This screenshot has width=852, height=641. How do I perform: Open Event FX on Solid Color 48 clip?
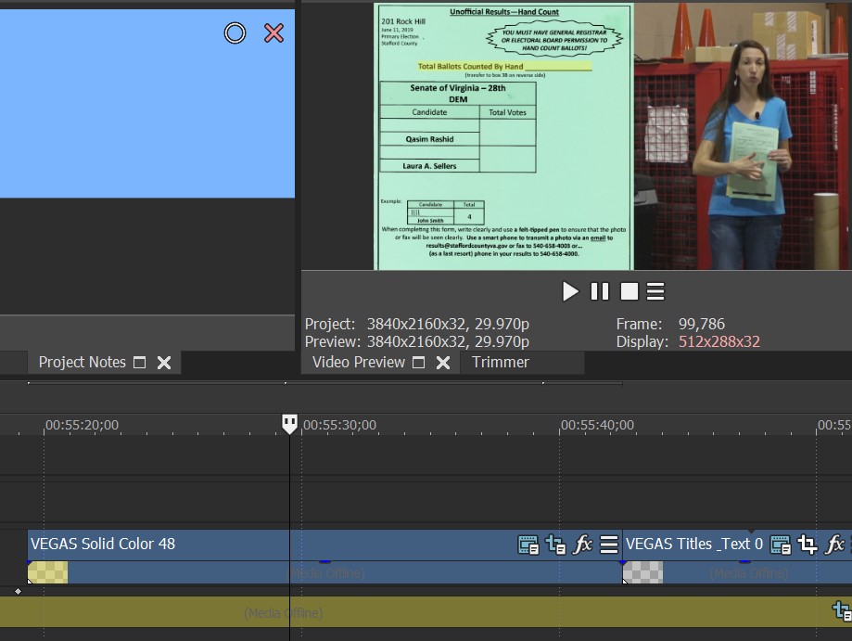point(583,545)
